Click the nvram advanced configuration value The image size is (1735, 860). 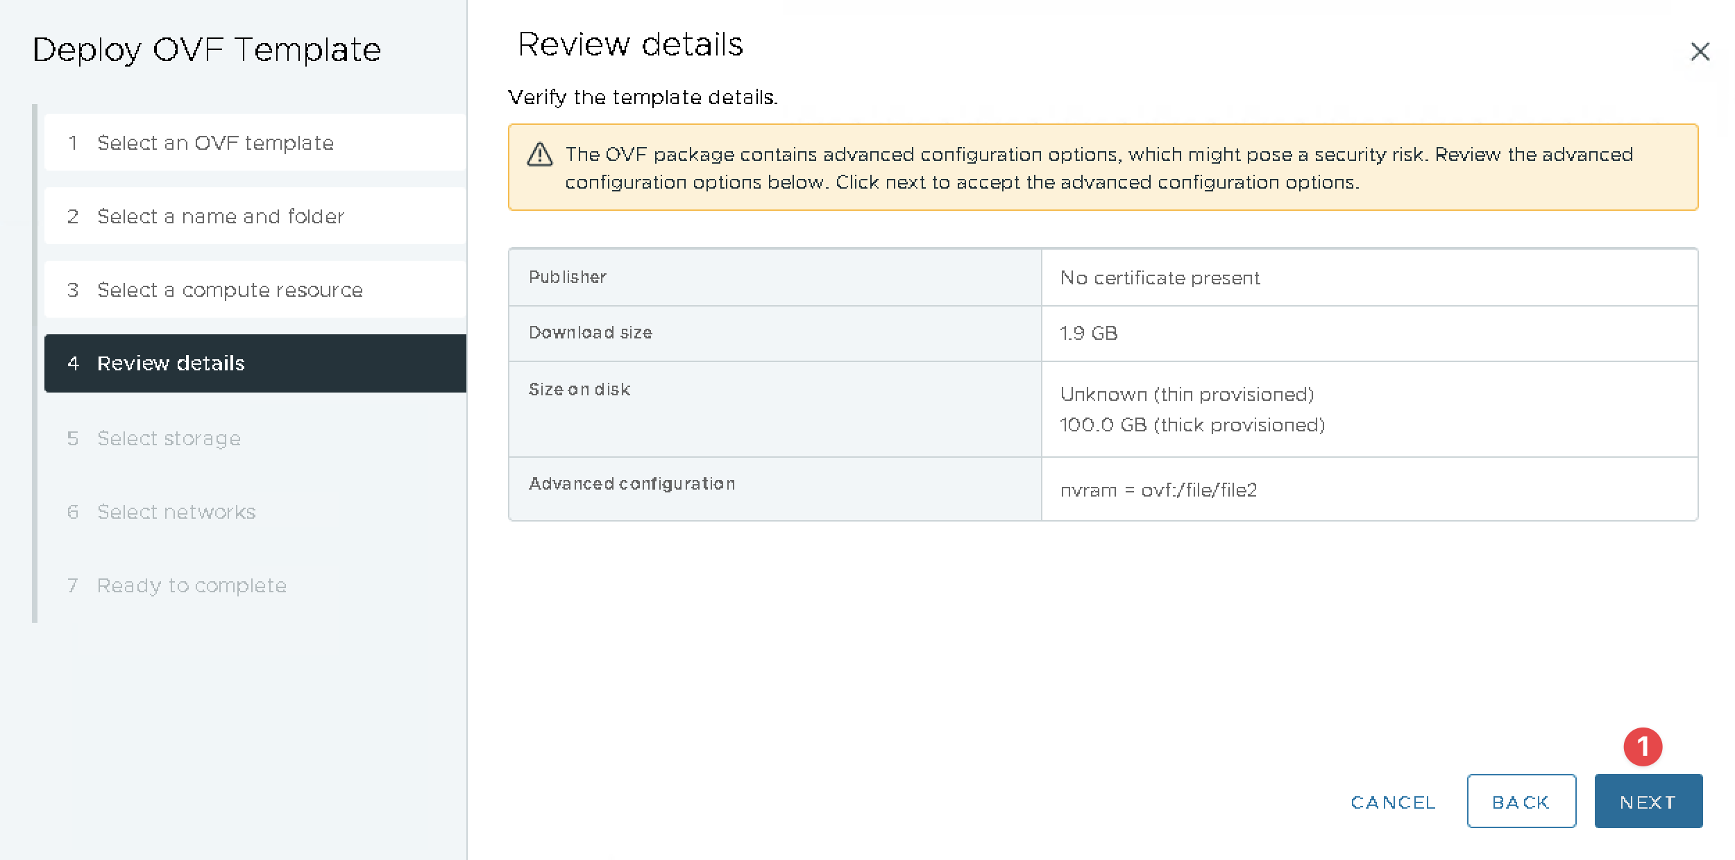pyautogui.click(x=1158, y=490)
